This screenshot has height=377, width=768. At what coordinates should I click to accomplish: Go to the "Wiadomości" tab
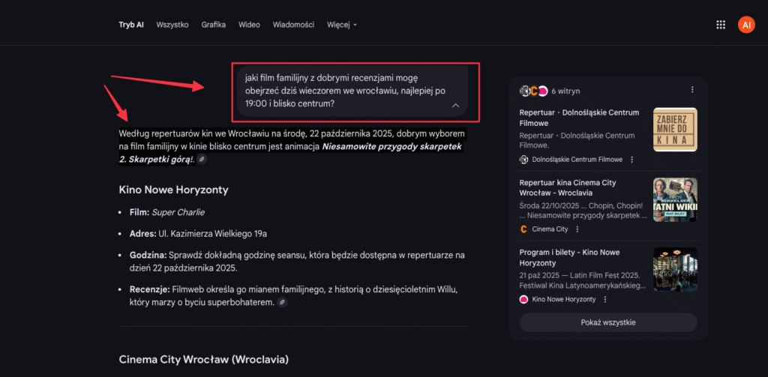tap(293, 25)
